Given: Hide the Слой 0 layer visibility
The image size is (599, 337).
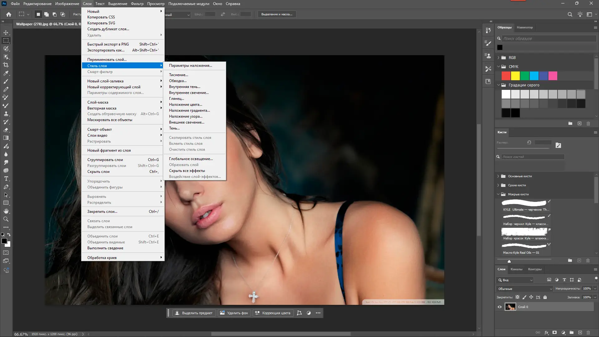Looking at the screenshot, I should tap(499, 307).
